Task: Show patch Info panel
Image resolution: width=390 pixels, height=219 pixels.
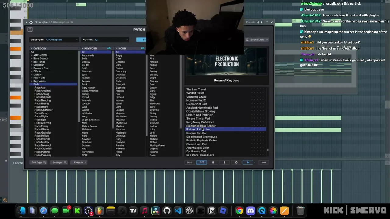Action: 264,162
